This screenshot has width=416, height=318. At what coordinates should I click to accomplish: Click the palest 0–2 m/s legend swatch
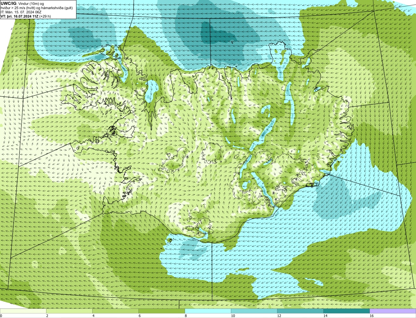coord(23,311)
